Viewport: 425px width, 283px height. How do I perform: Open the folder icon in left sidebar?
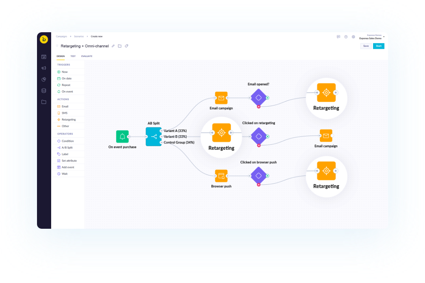point(44,102)
